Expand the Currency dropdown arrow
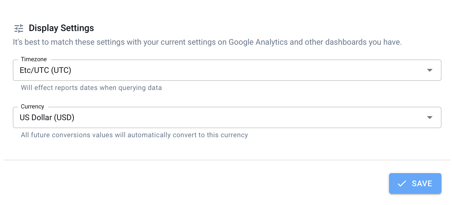The height and width of the screenshot is (205, 452). point(430,118)
